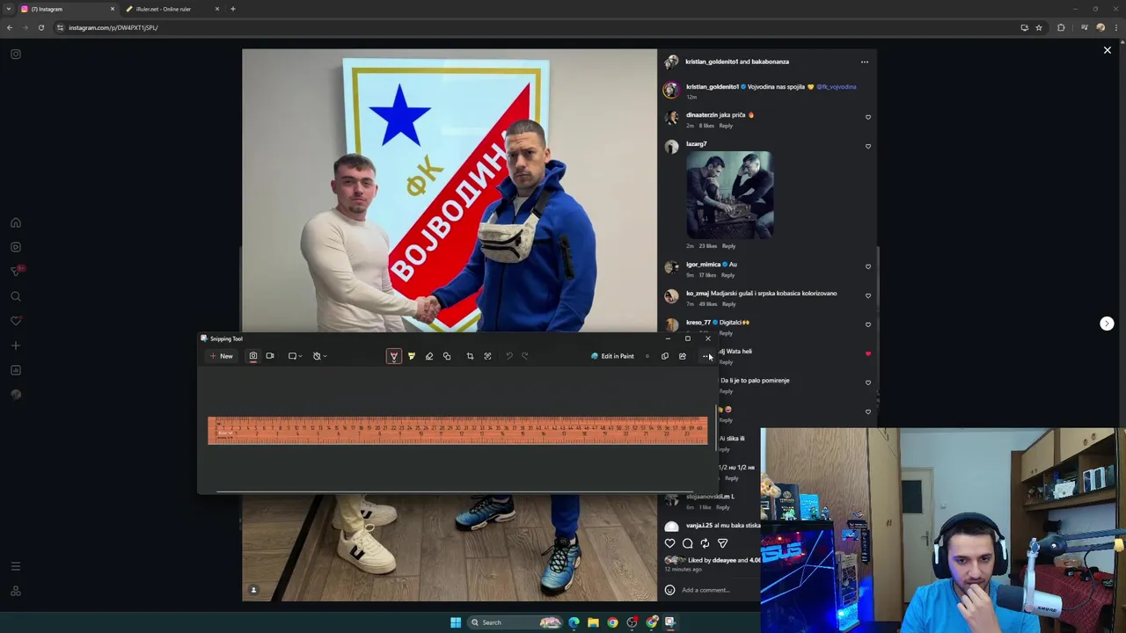Open File Explorer from taskbar
Screen dimensions: 1126x633
coord(593,622)
